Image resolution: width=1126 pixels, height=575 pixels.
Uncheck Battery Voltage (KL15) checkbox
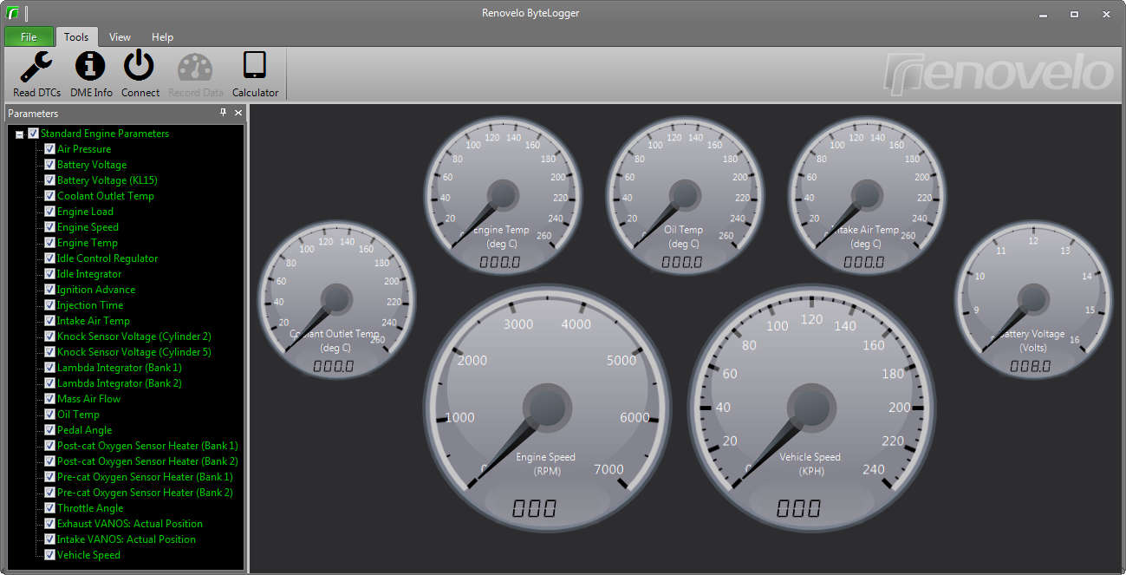pos(49,180)
